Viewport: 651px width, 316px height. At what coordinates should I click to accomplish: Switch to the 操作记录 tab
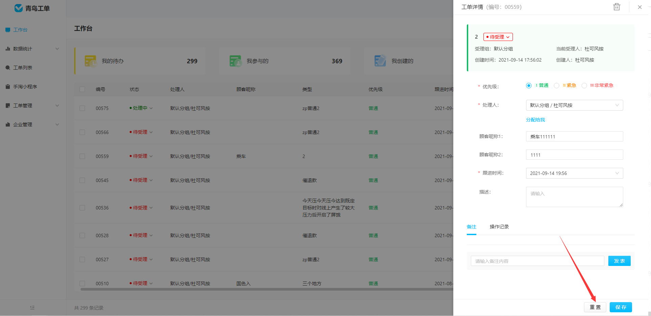tap(499, 227)
